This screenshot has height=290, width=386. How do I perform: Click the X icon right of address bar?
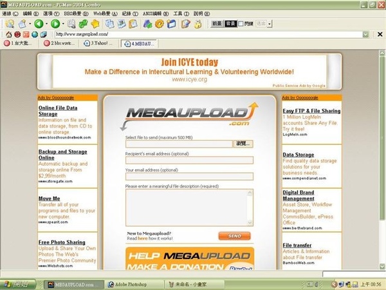tap(380, 34)
